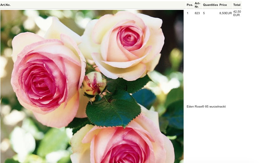262x163 pixels.
Task: Click the Eden Rose product image
Action: tap(92, 86)
